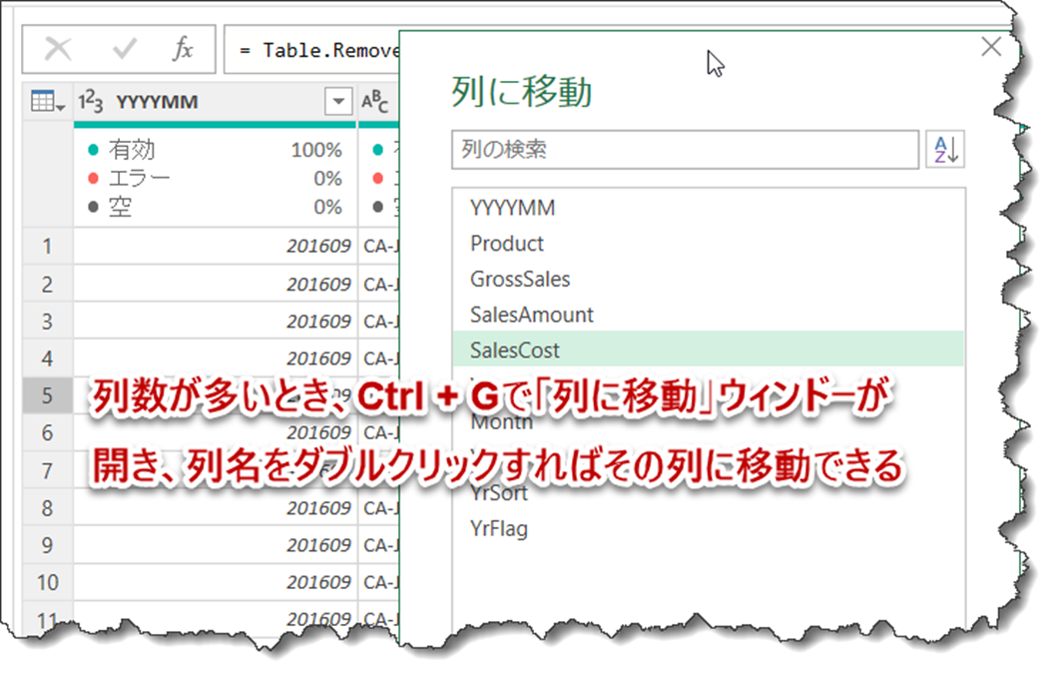Select the highlighted SalesCost entry
This screenshot has height=677, width=1062.
click(x=709, y=349)
